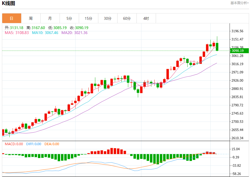Click the K线图 heading
The image size is (251, 177).
pos(9,3)
